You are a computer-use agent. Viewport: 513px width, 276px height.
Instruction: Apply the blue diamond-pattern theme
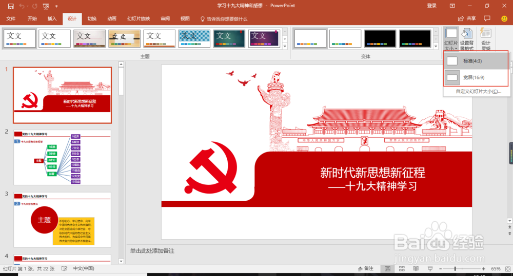click(194, 38)
